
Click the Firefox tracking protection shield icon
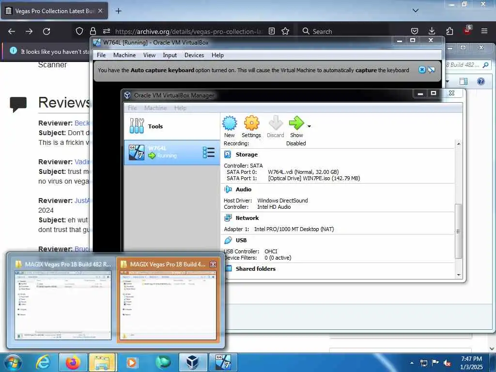point(79,31)
